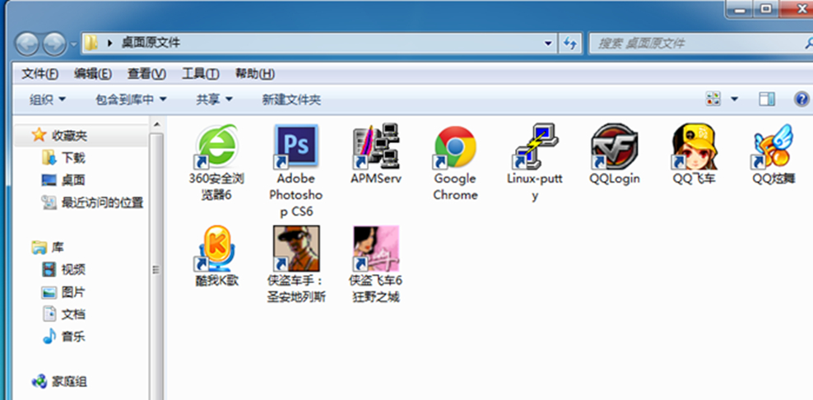Open the view options dropdown arrow
This screenshot has height=400, width=813.
[734, 99]
